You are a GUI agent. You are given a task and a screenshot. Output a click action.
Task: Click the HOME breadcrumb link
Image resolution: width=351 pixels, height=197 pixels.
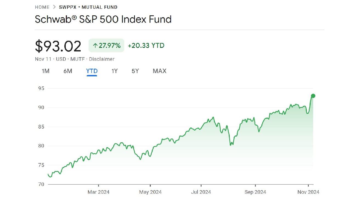[x=42, y=7]
